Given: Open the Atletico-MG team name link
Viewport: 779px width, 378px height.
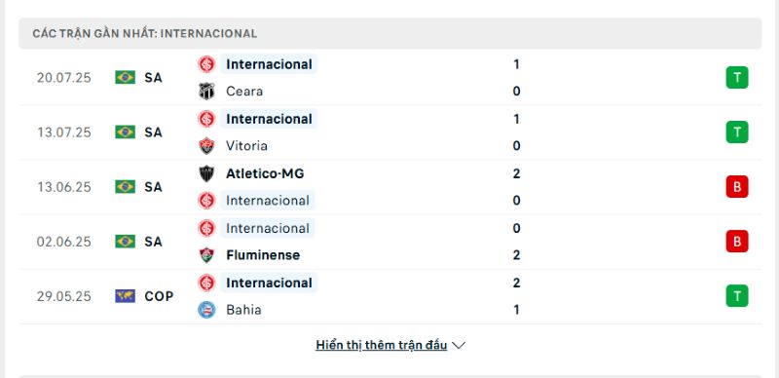Looking at the screenshot, I should click(x=265, y=173).
